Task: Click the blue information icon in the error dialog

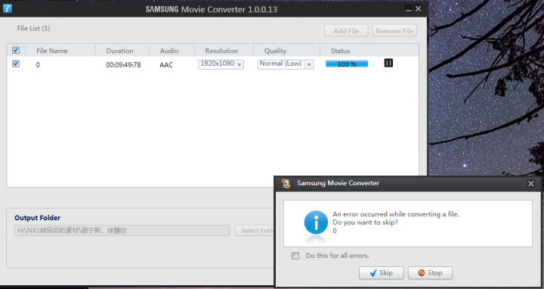Action: click(316, 222)
